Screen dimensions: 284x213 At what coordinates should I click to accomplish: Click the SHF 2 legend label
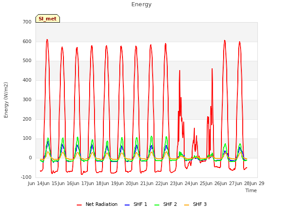(x=170, y=204)
